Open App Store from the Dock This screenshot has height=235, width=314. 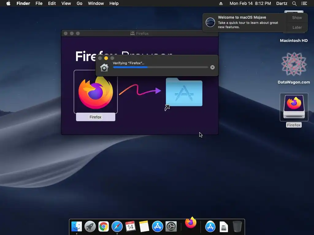point(157,227)
